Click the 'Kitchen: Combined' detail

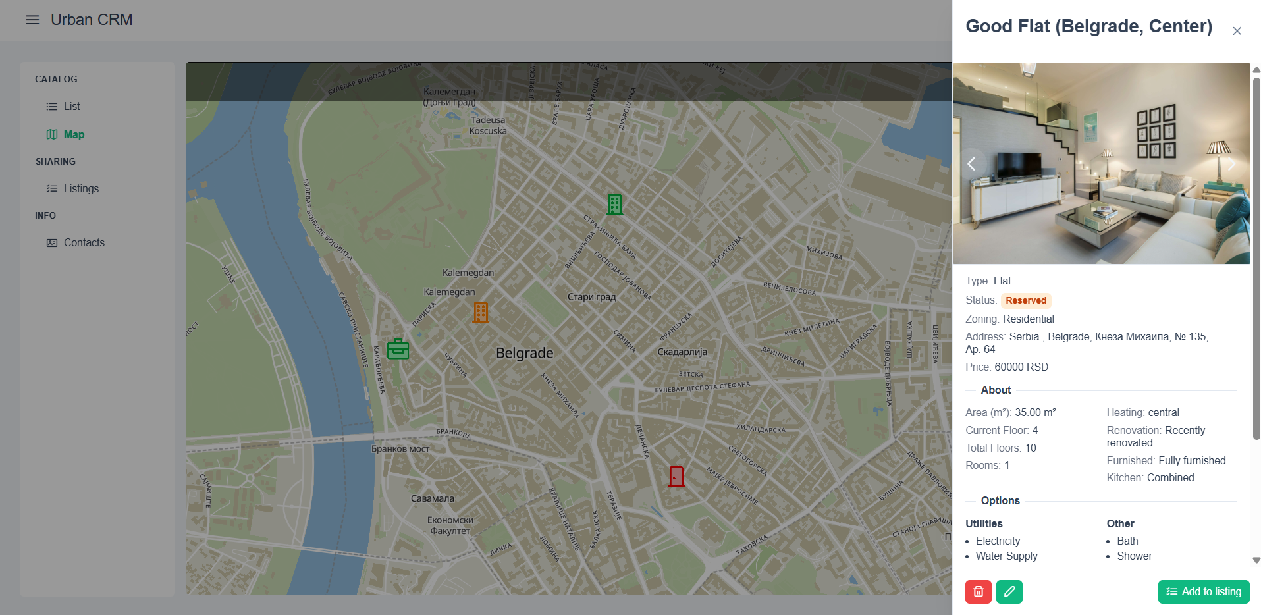pyautogui.click(x=1150, y=477)
